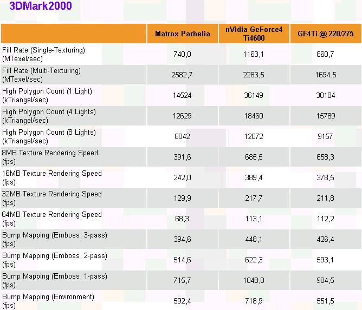Select the value 2283,5

point(254,75)
